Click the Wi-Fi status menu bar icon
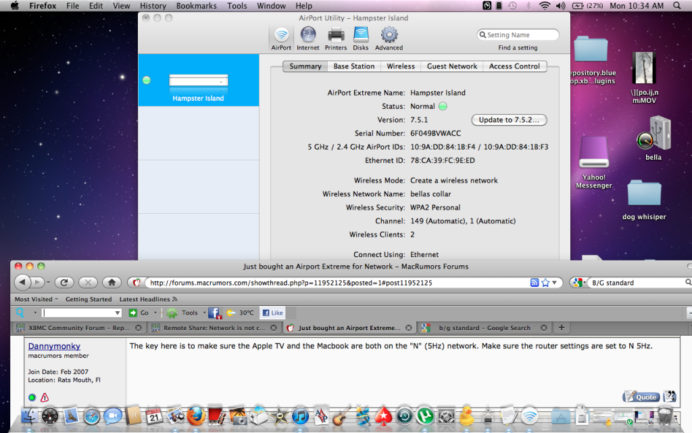 [545, 5]
